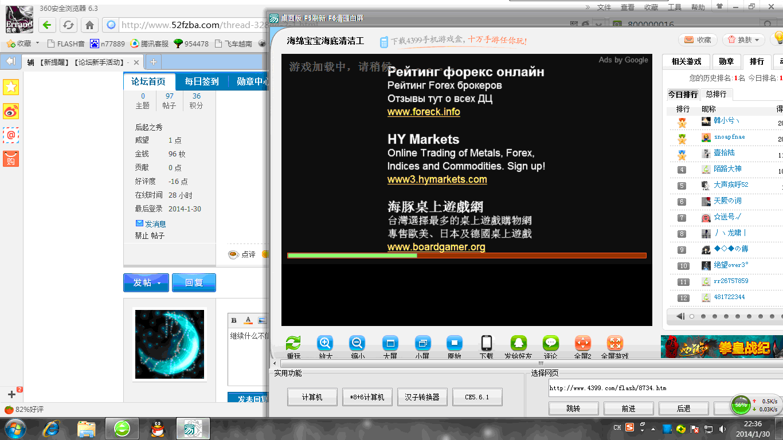Select the 总排行 sub-tab
The image size is (783, 440).
(716, 94)
